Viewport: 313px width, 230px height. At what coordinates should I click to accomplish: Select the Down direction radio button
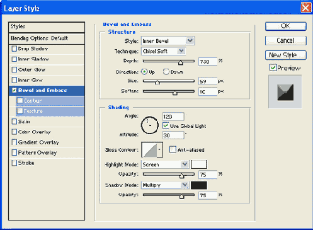166,72
